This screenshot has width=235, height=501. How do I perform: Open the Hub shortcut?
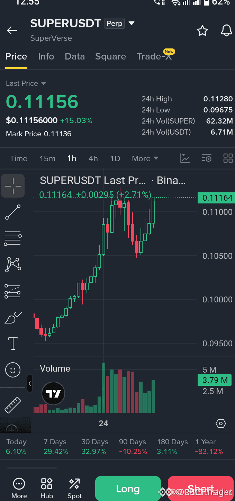47,488
